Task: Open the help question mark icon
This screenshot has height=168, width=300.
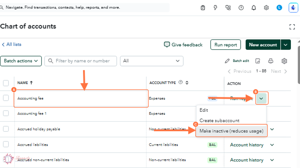Action: tap(241, 8)
